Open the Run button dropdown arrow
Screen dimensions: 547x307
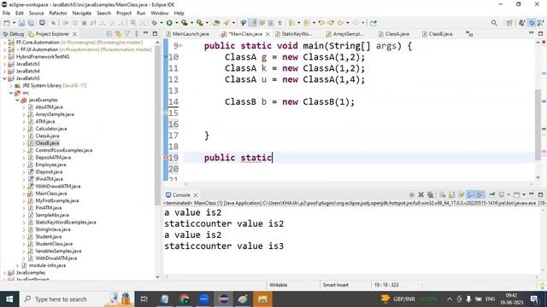[x=177, y=23]
